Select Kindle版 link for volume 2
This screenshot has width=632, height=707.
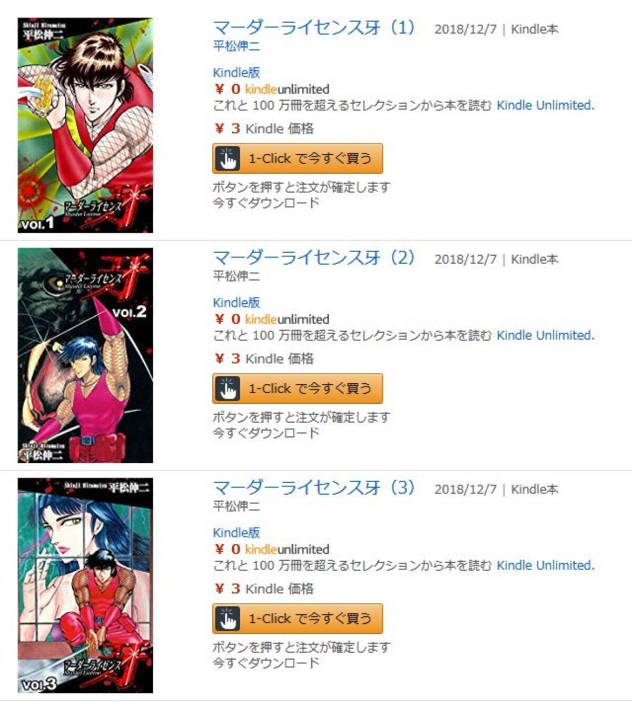pos(236,303)
